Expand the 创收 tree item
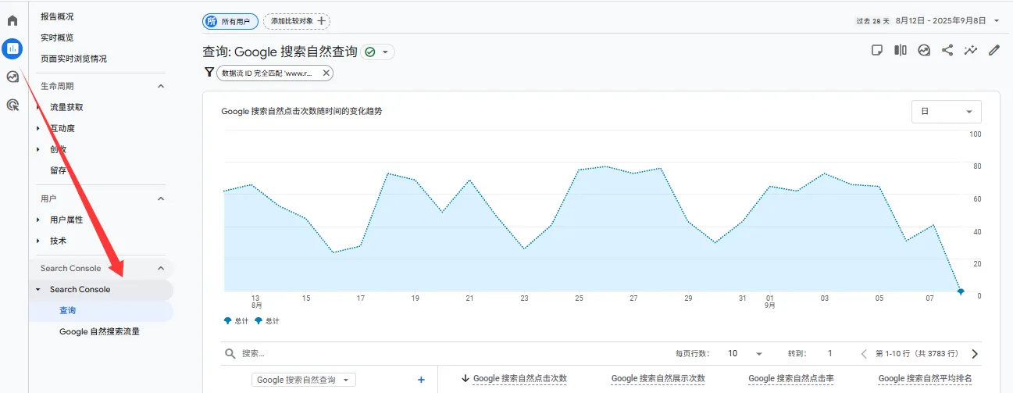Viewport: 1013px width, 393px height. pyautogui.click(x=37, y=149)
